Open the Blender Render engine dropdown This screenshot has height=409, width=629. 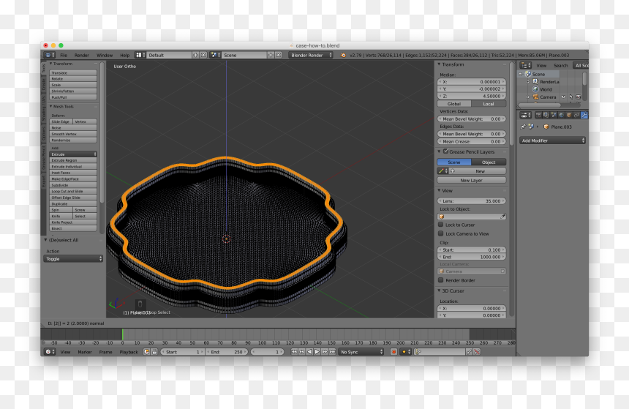tap(311, 55)
